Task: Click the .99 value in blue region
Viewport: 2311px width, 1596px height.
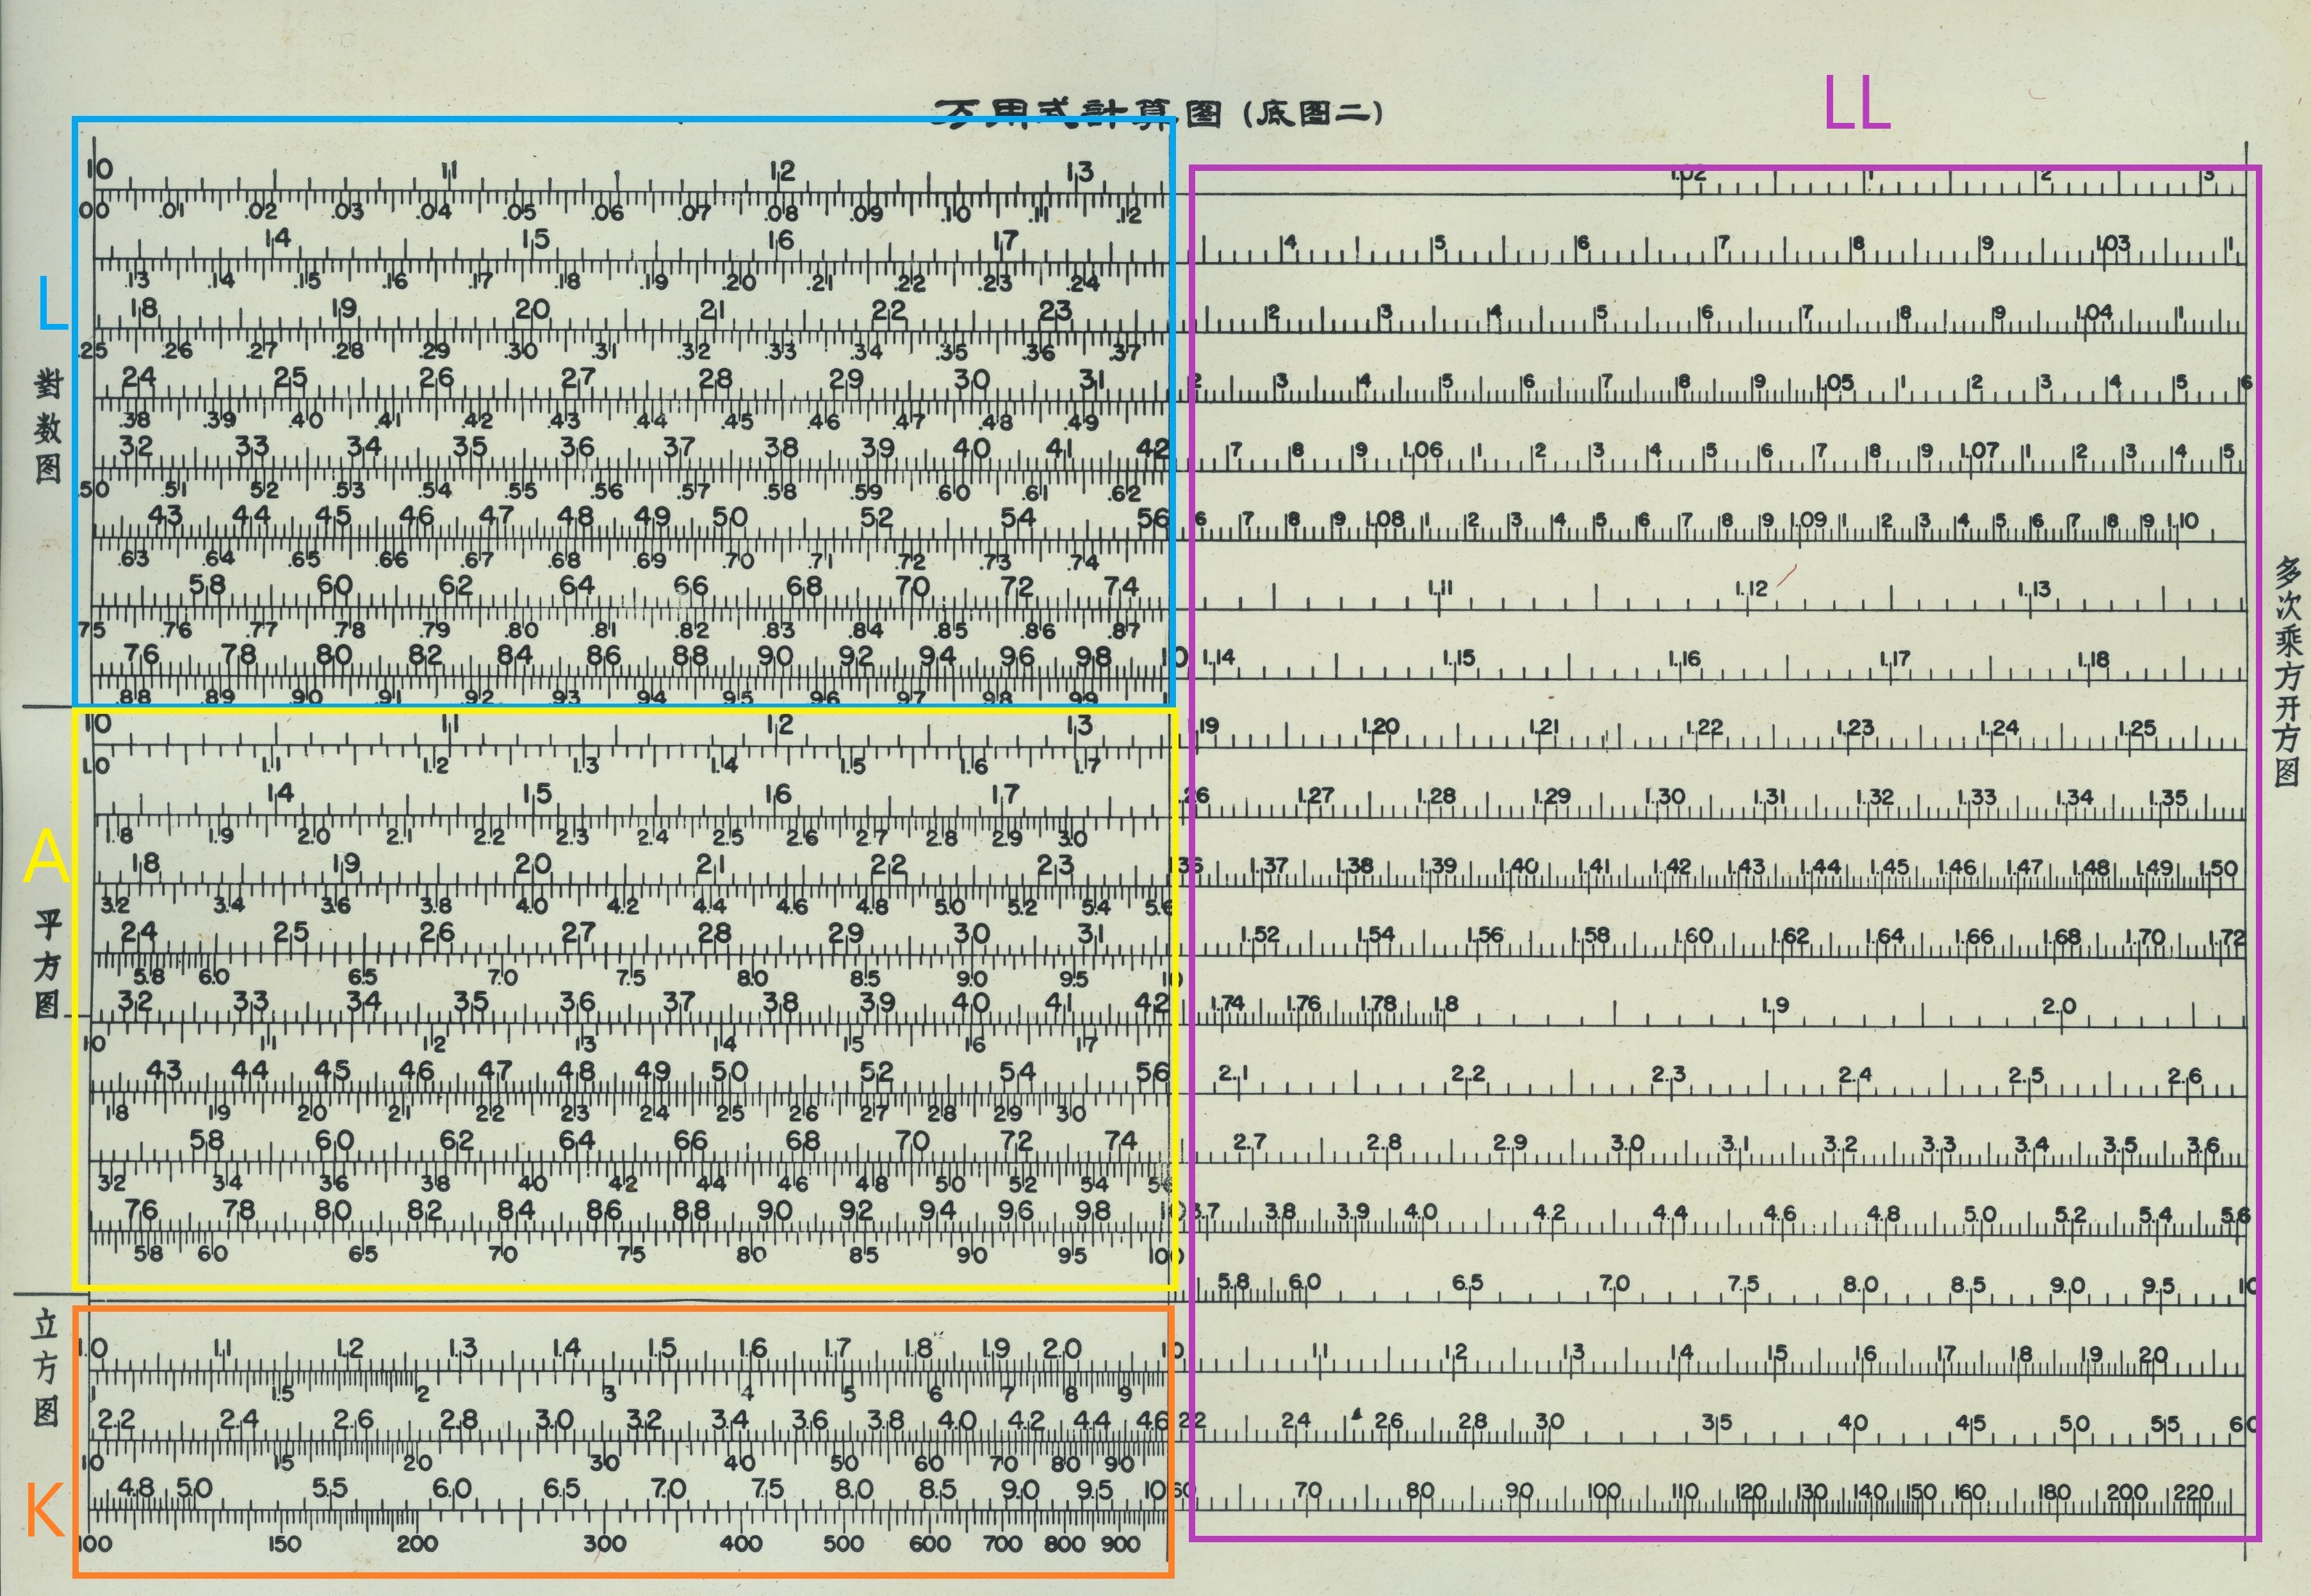Action: [1084, 697]
